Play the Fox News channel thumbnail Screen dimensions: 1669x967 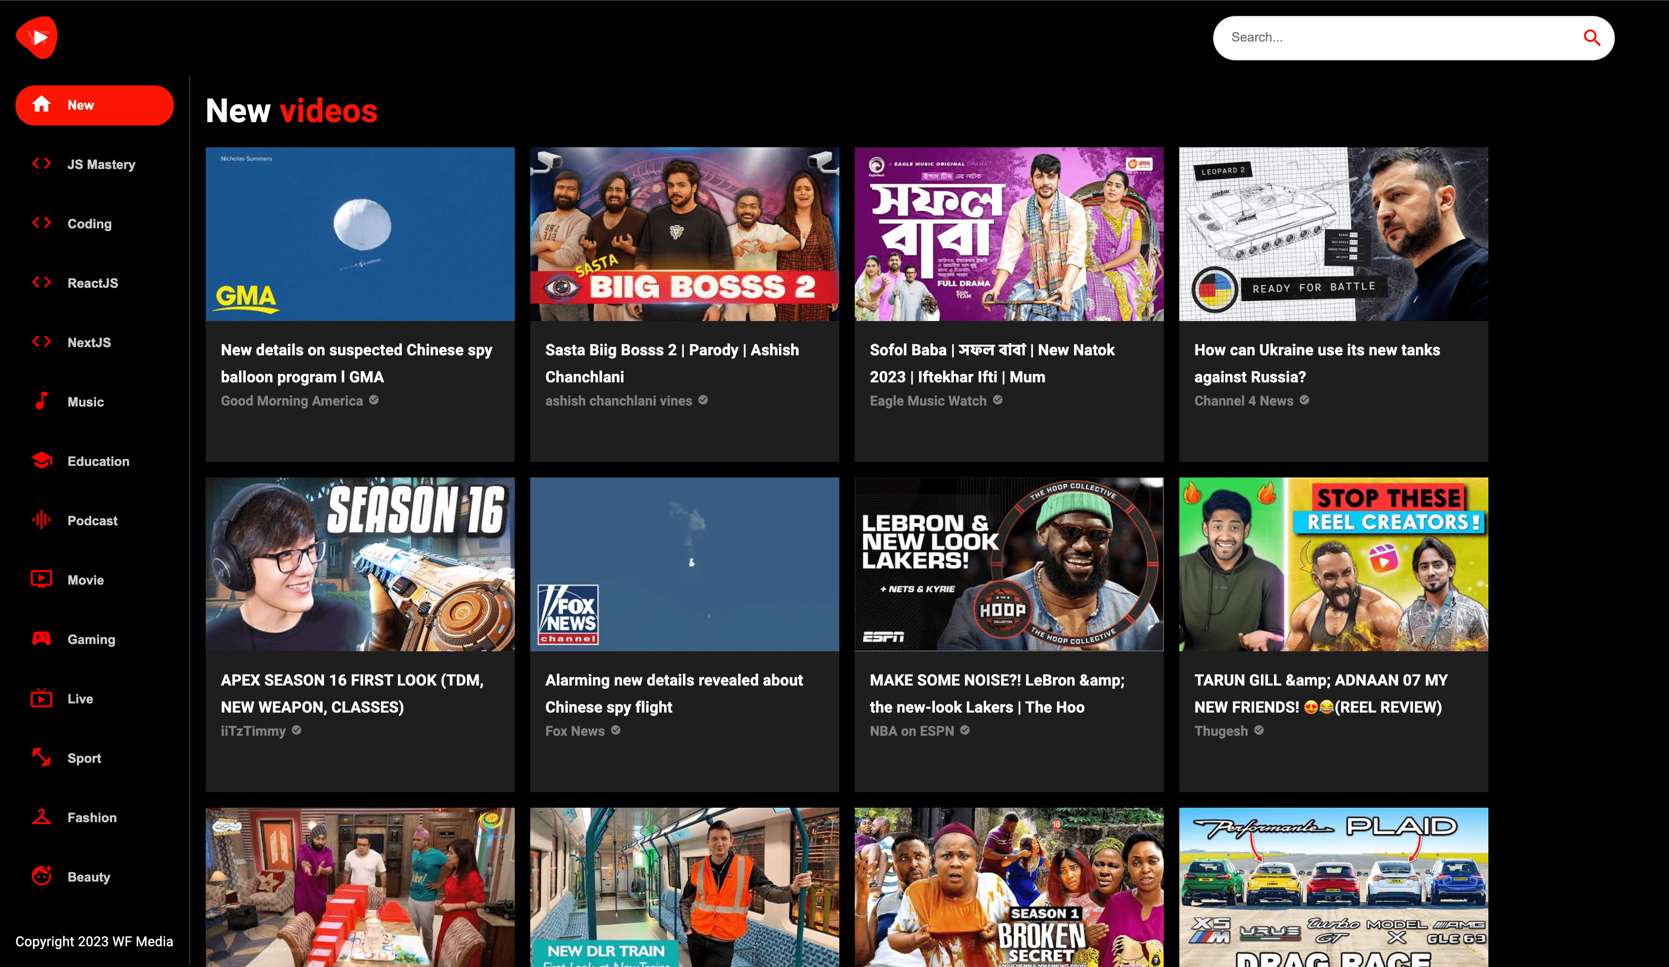tap(684, 564)
